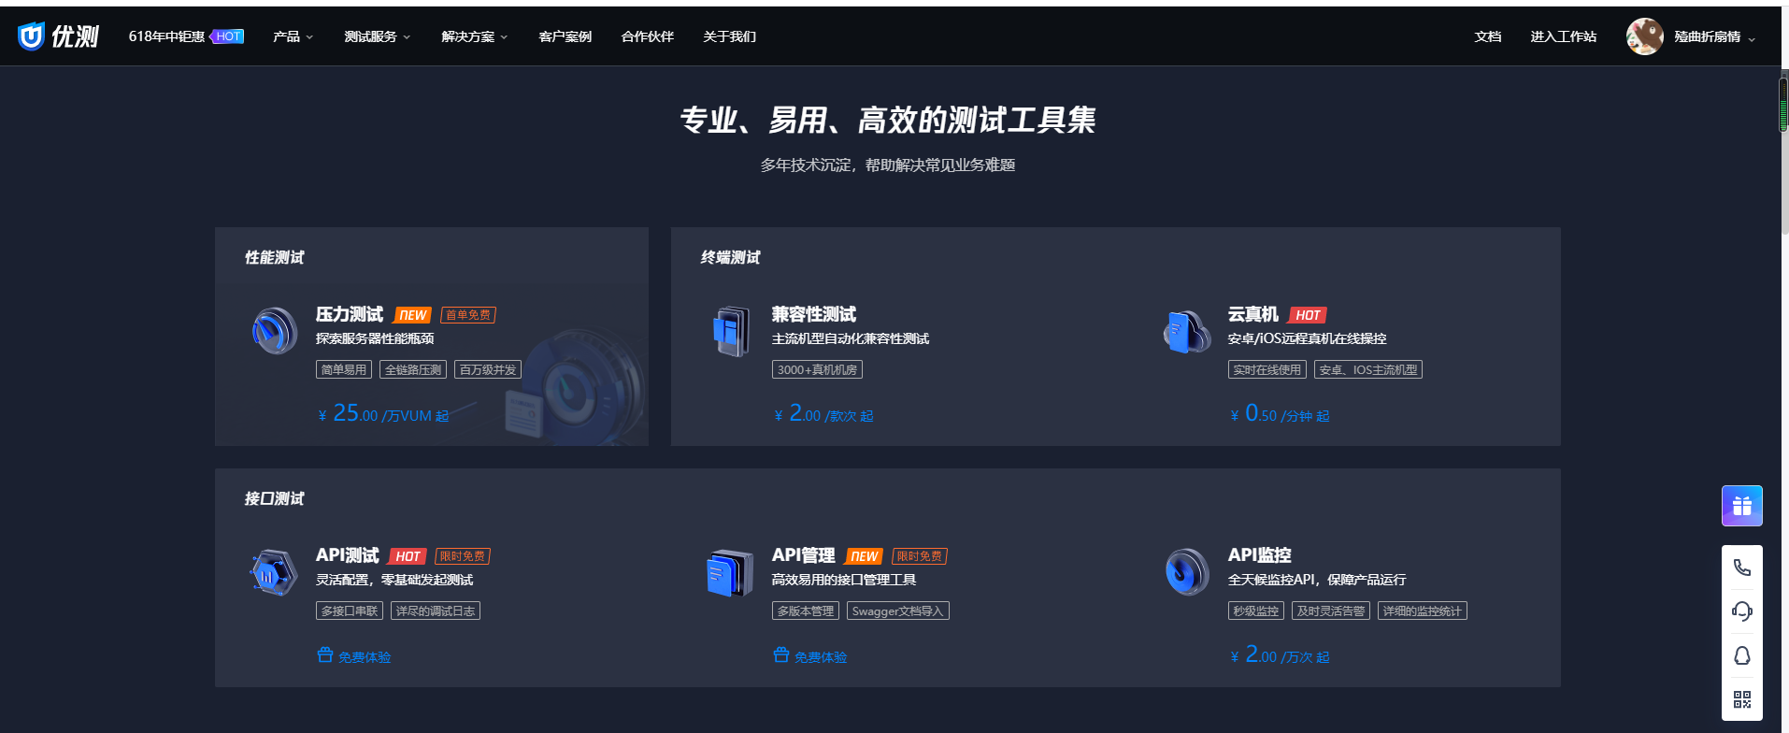Click the QQ penguin contact icon
The height and width of the screenshot is (733, 1789).
point(1742,655)
